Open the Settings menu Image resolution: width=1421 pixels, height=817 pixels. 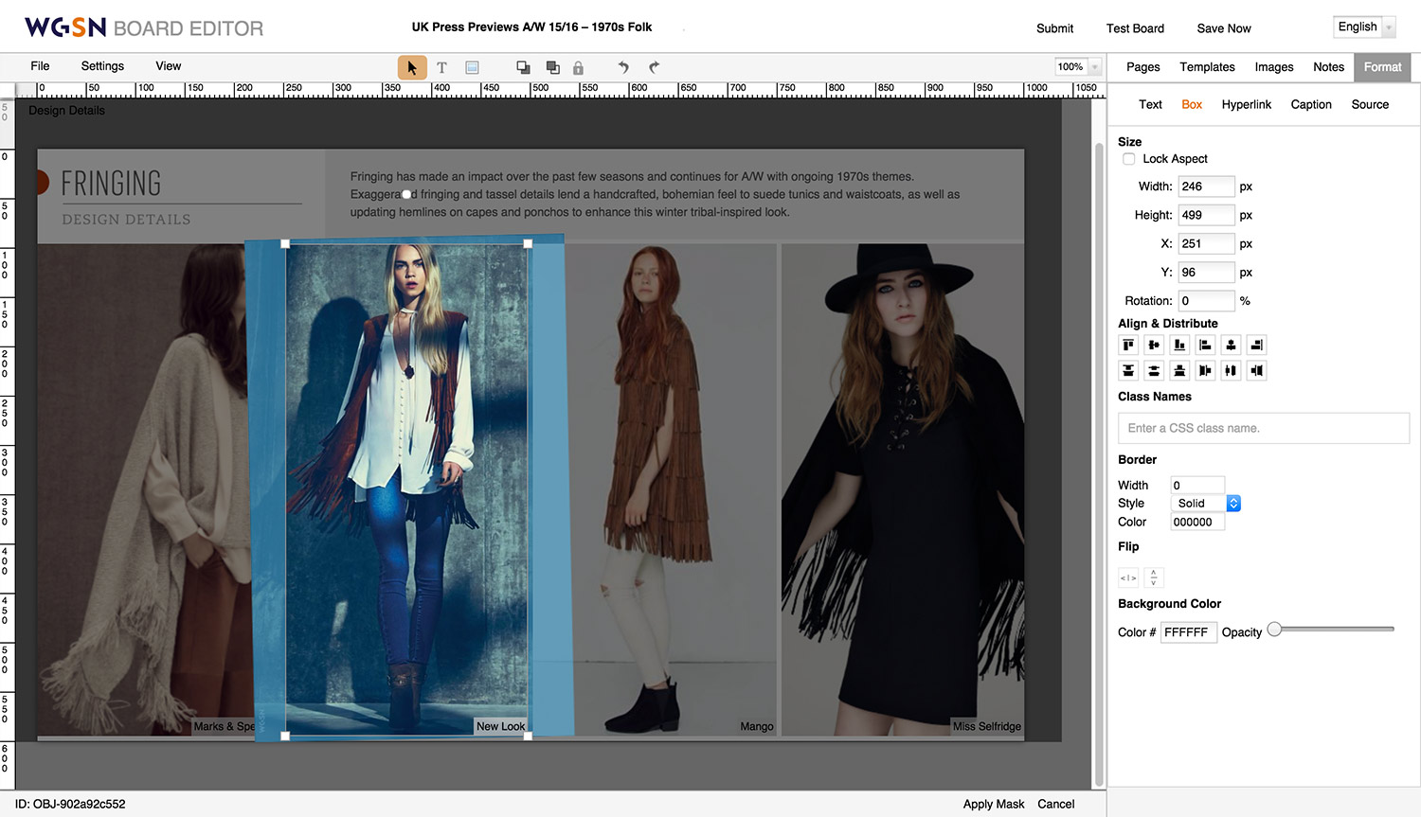click(102, 66)
